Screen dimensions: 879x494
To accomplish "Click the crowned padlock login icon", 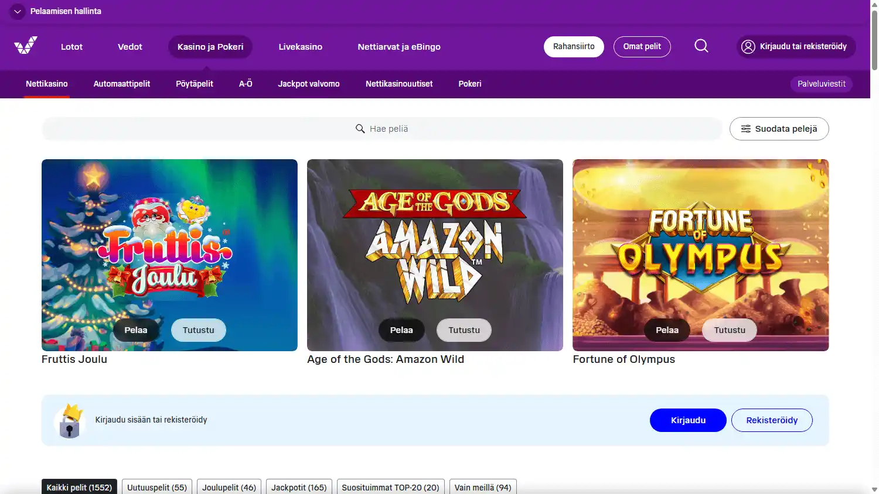I will (x=69, y=420).
